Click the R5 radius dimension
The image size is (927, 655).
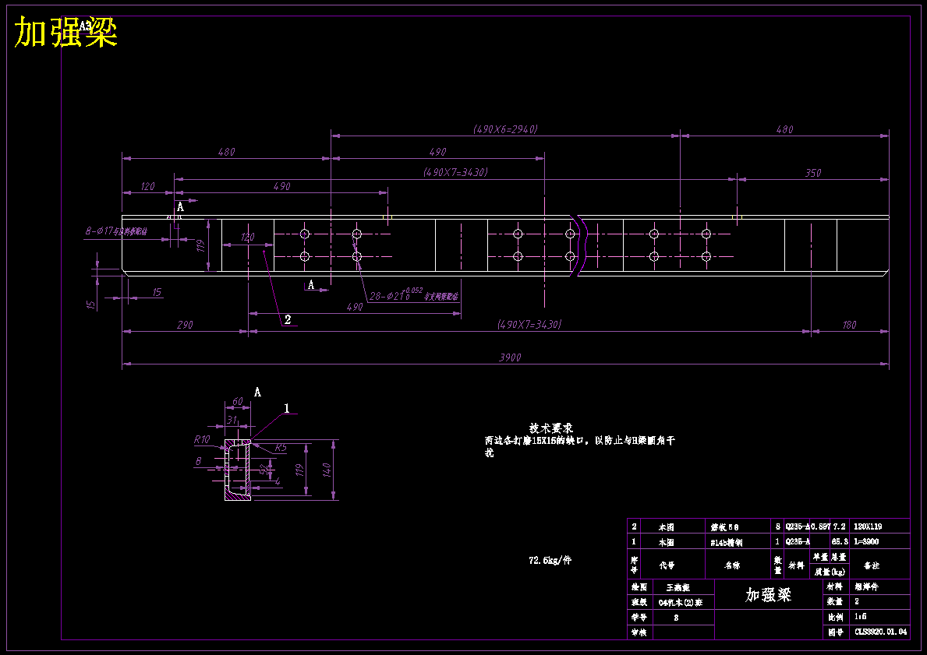tap(281, 448)
